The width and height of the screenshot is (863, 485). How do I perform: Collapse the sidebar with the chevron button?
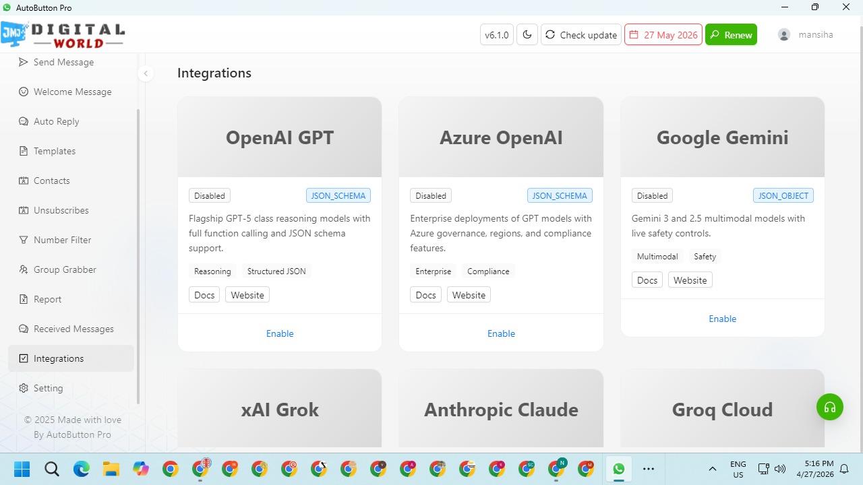tap(146, 73)
